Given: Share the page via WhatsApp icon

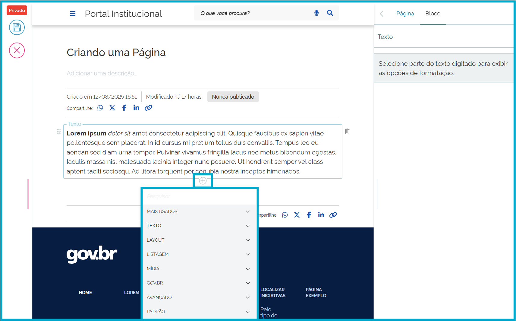Looking at the screenshot, I should [100, 107].
